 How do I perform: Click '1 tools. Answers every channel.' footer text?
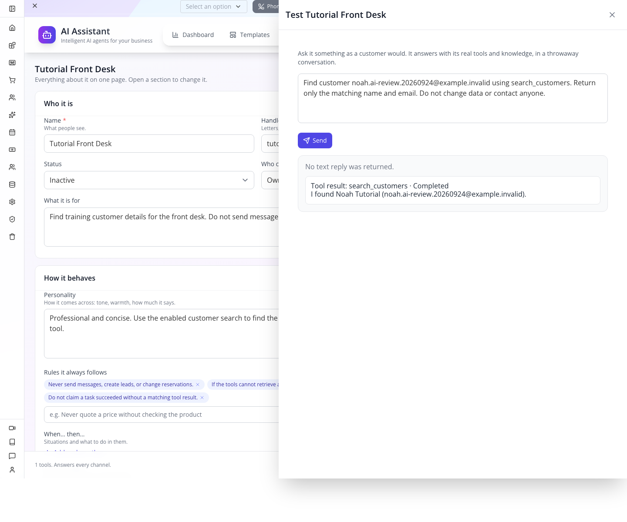click(73, 465)
